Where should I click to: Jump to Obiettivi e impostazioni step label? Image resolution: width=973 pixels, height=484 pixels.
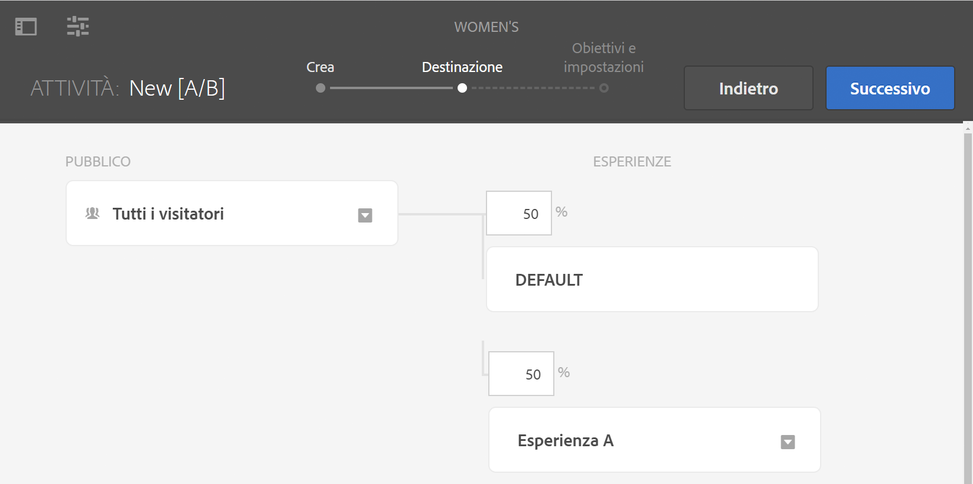pyautogui.click(x=603, y=58)
